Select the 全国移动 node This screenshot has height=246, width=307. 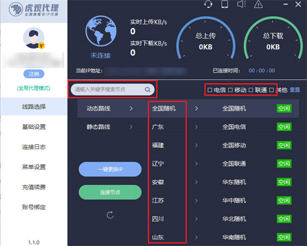234,145
